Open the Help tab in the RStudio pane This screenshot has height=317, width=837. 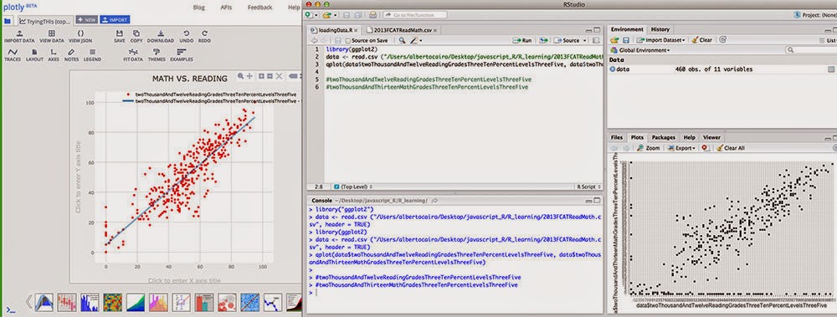coord(689,138)
